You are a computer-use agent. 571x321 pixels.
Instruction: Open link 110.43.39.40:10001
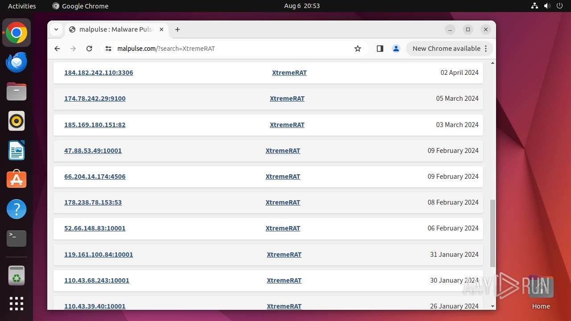click(x=95, y=306)
